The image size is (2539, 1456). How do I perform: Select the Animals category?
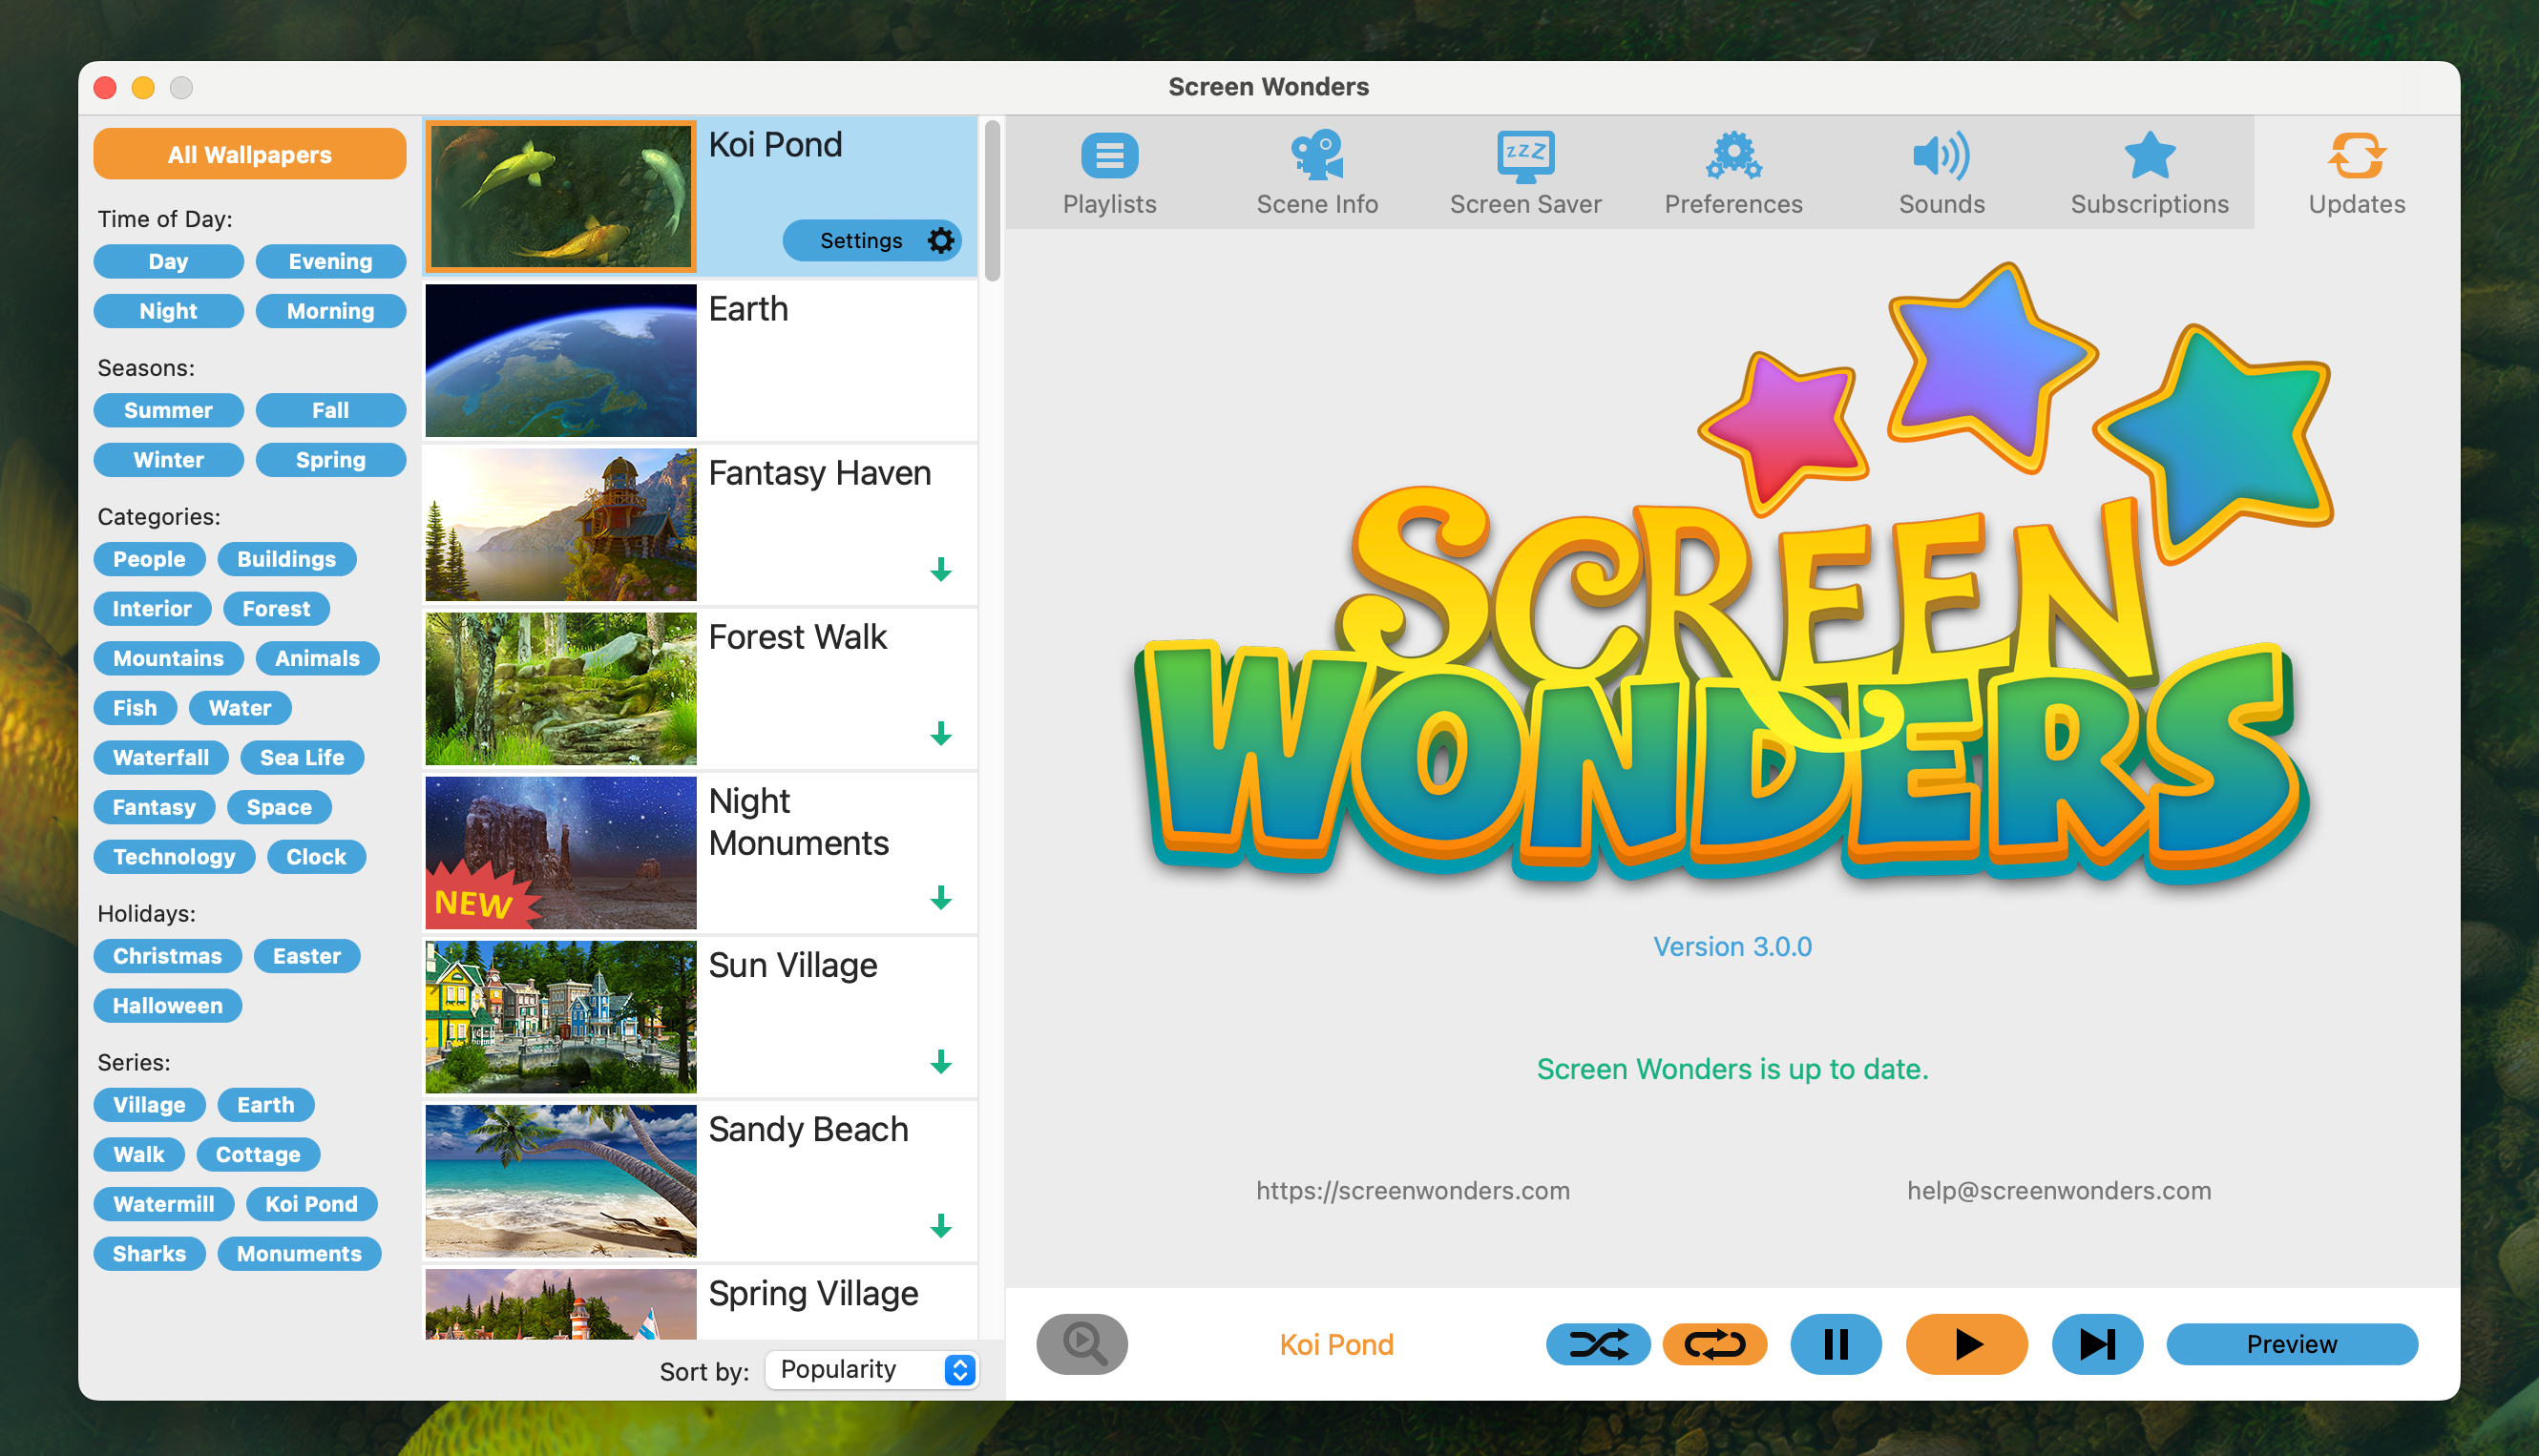click(x=317, y=658)
